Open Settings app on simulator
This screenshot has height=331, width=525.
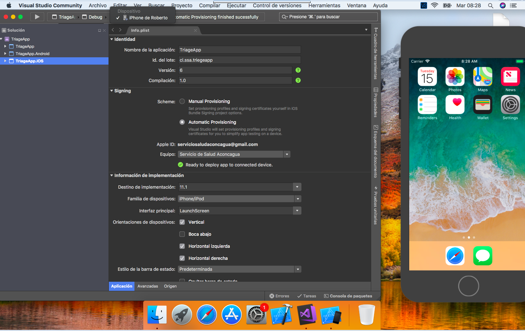pyautogui.click(x=510, y=105)
